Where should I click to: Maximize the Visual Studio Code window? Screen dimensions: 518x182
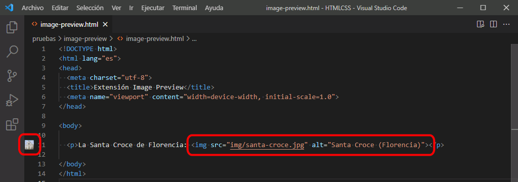click(x=483, y=8)
